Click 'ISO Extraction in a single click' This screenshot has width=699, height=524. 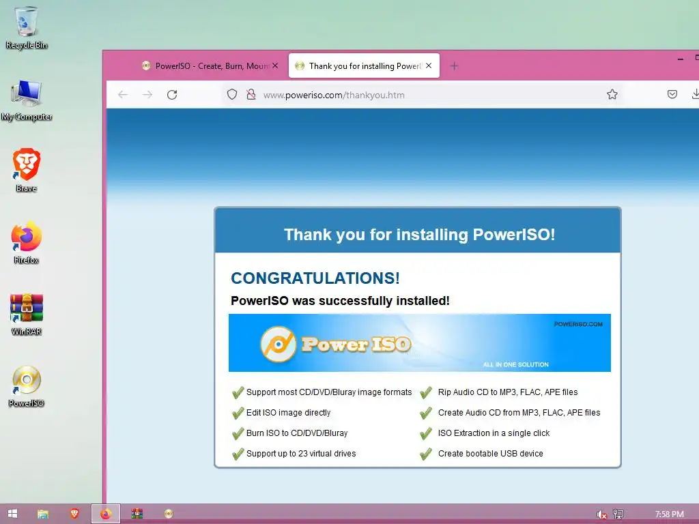[x=494, y=433]
